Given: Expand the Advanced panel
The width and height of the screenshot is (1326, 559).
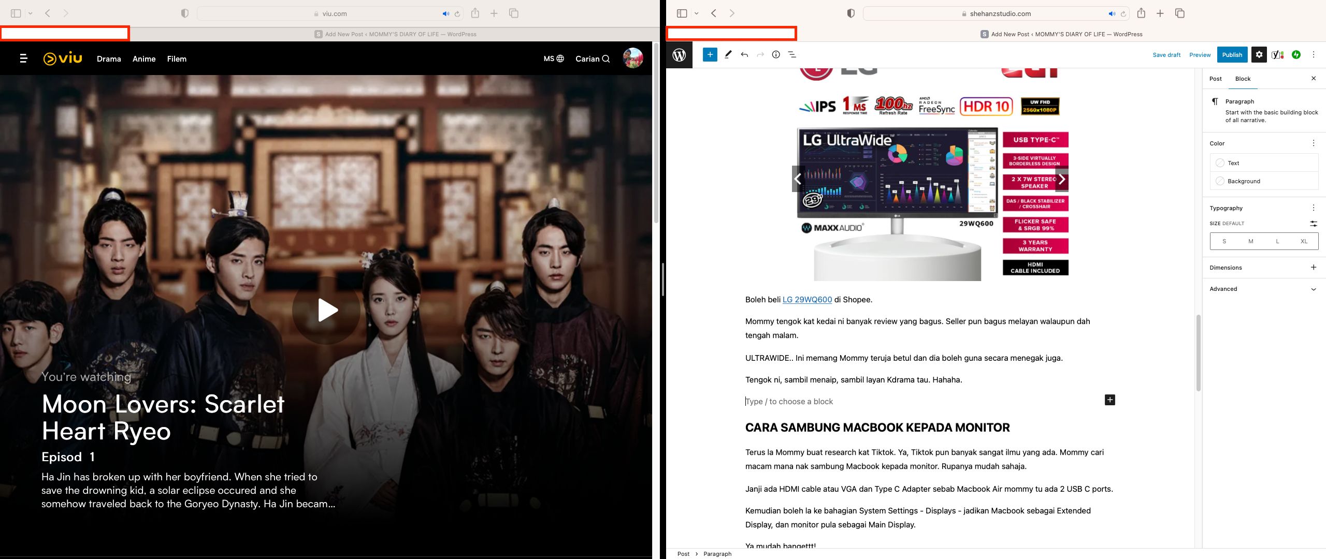Looking at the screenshot, I should click(x=1264, y=289).
